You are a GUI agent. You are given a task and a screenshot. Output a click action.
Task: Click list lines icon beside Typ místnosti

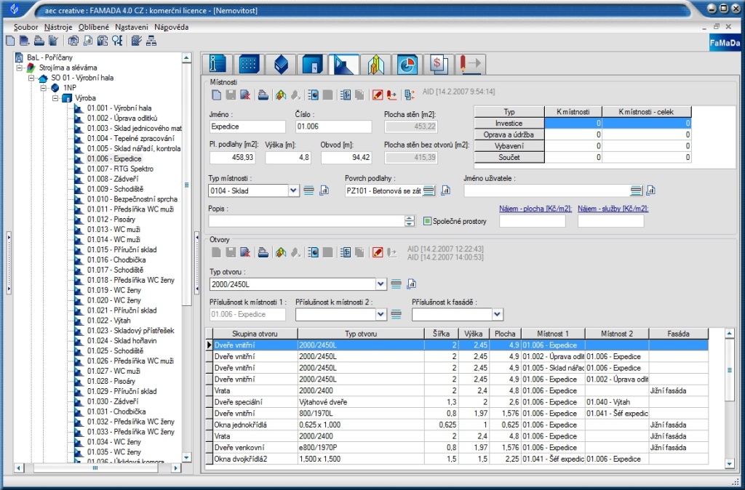[308, 191]
